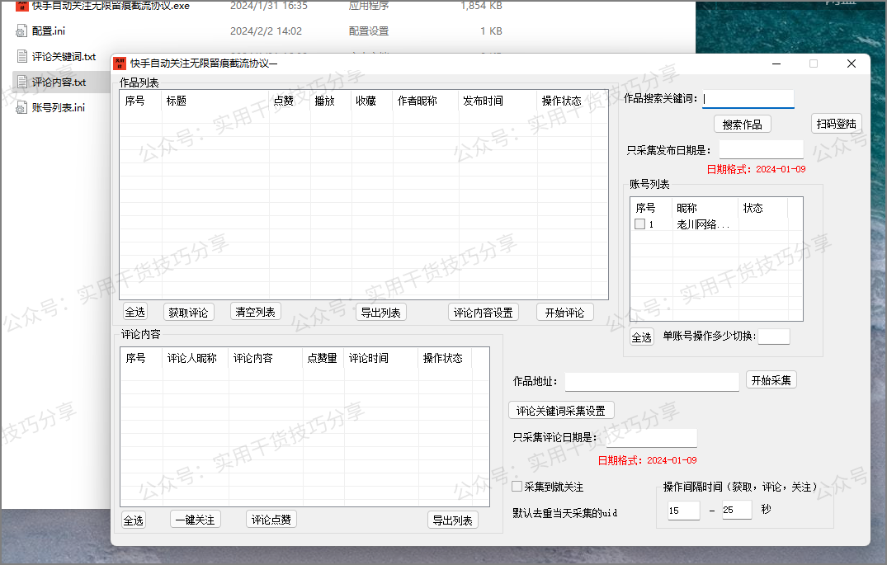点击 开始评论 按钮
Viewport: 887px width, 565px height.
[x=564, y=312]
